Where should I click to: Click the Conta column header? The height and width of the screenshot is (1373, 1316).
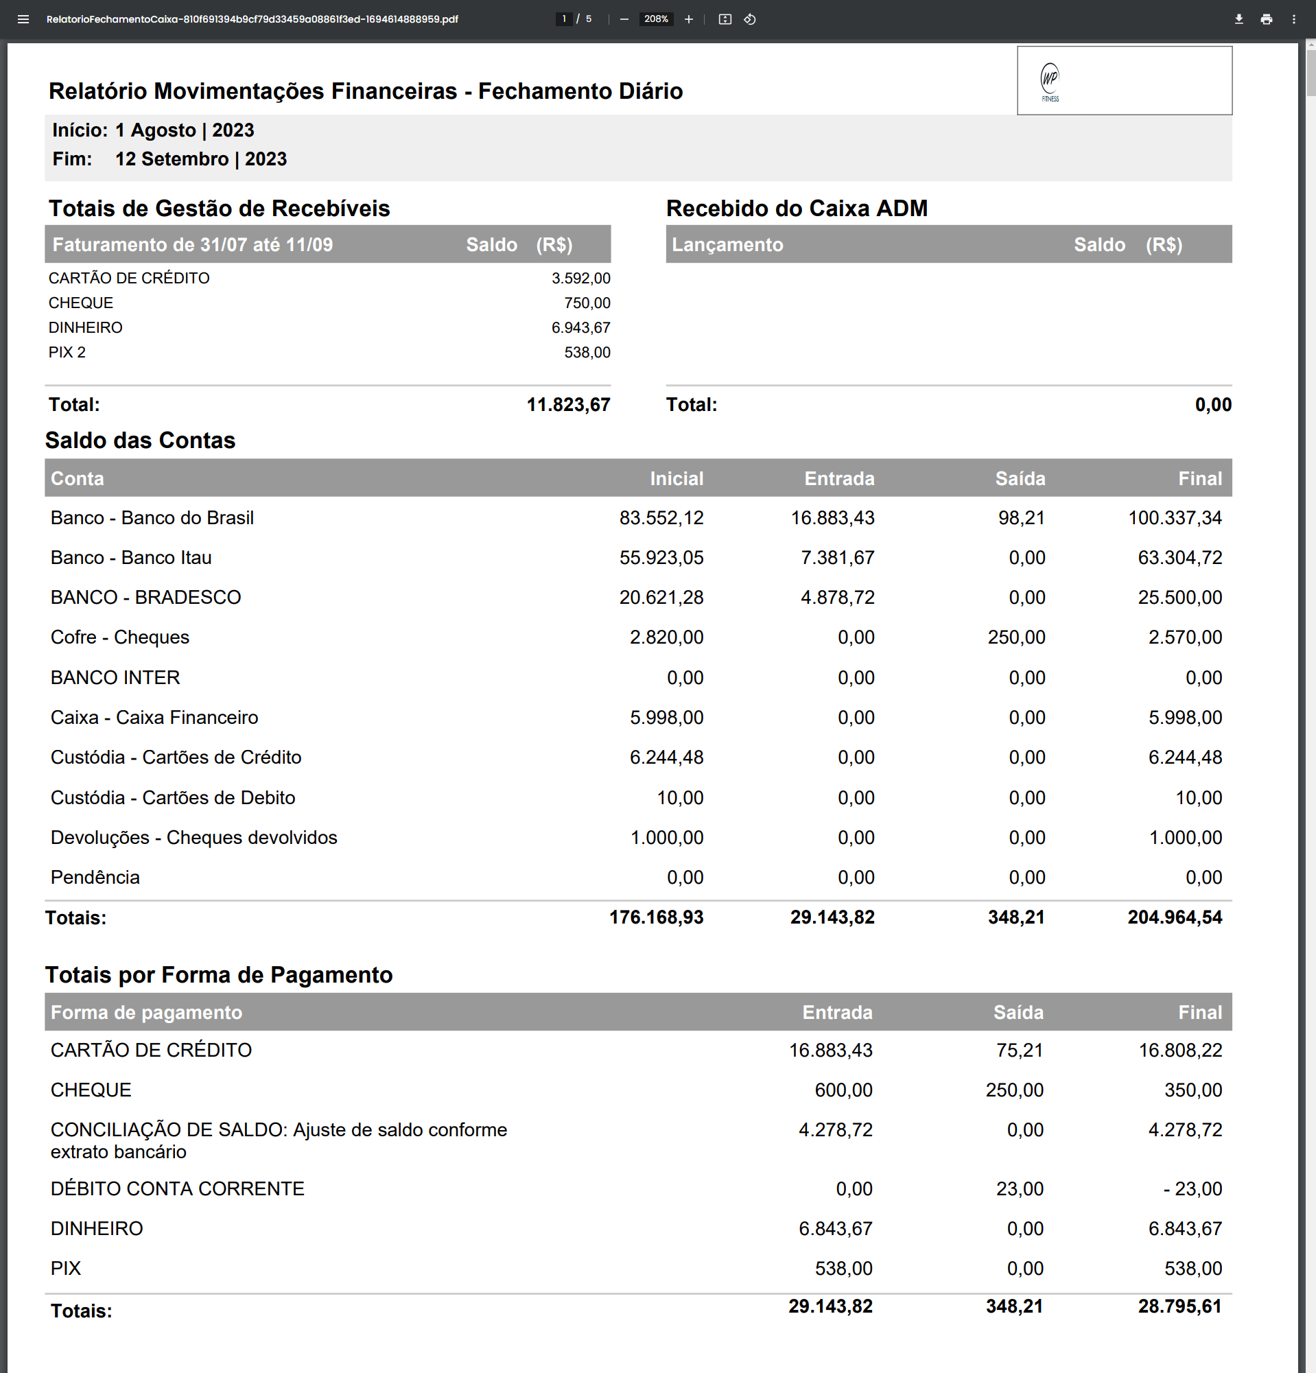[77, 478]
